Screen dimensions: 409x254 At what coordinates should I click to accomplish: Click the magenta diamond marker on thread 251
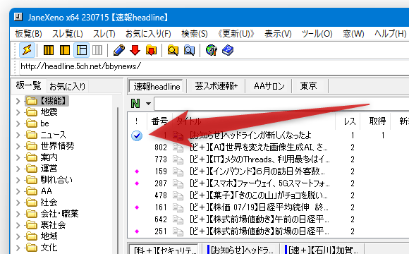tap(137, 231)
